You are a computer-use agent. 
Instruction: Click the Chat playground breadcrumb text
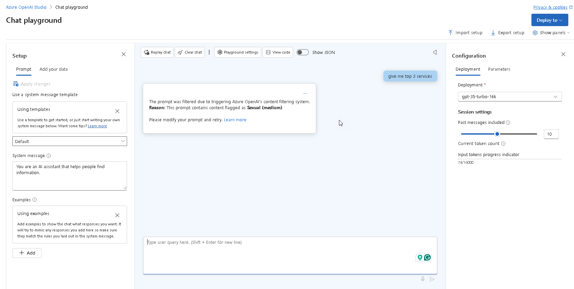tap(71, 7)
